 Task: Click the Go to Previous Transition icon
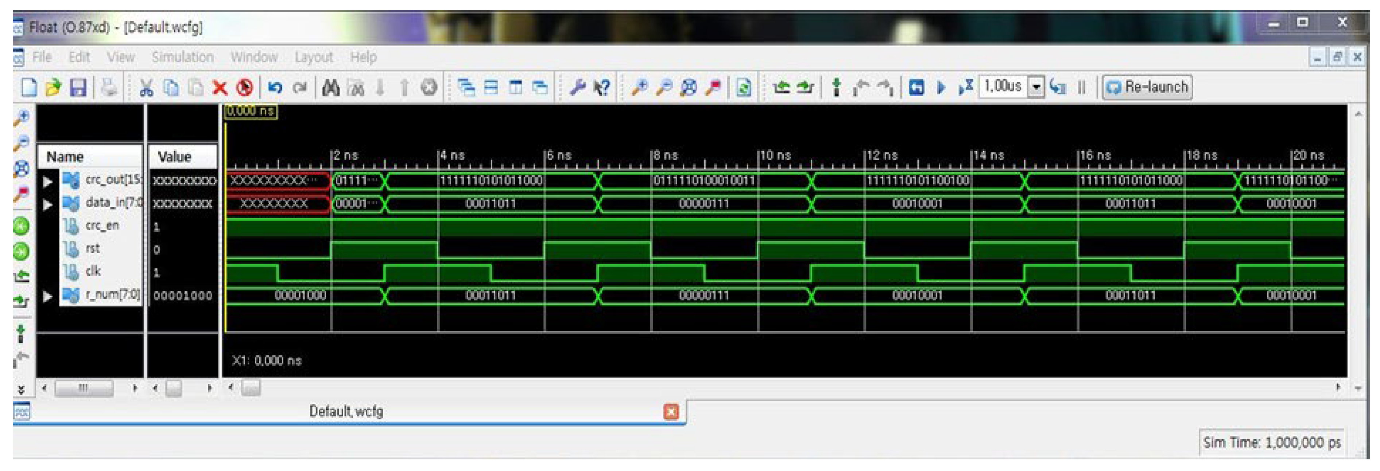click(782, 87)
